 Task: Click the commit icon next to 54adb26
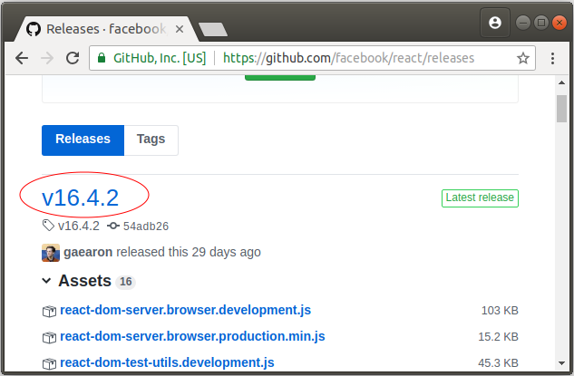113,226
